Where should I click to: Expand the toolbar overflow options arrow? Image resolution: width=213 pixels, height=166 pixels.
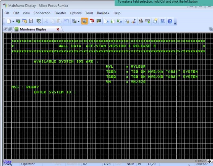coord(175,24)
